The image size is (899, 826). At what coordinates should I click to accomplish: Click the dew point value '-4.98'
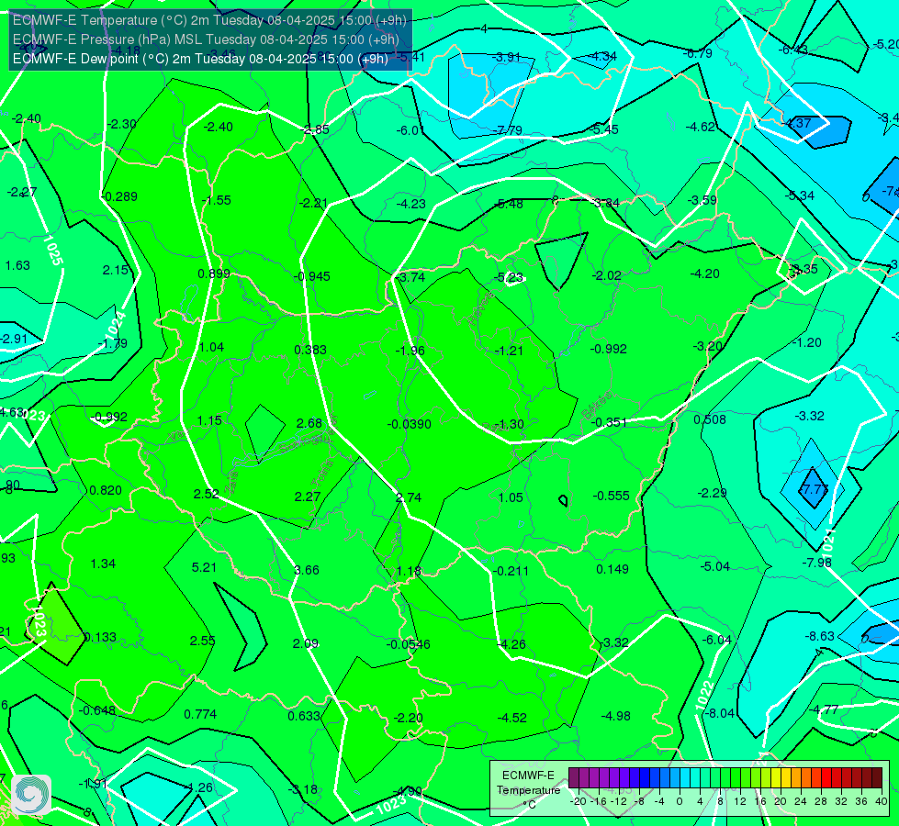click(616, 716)
